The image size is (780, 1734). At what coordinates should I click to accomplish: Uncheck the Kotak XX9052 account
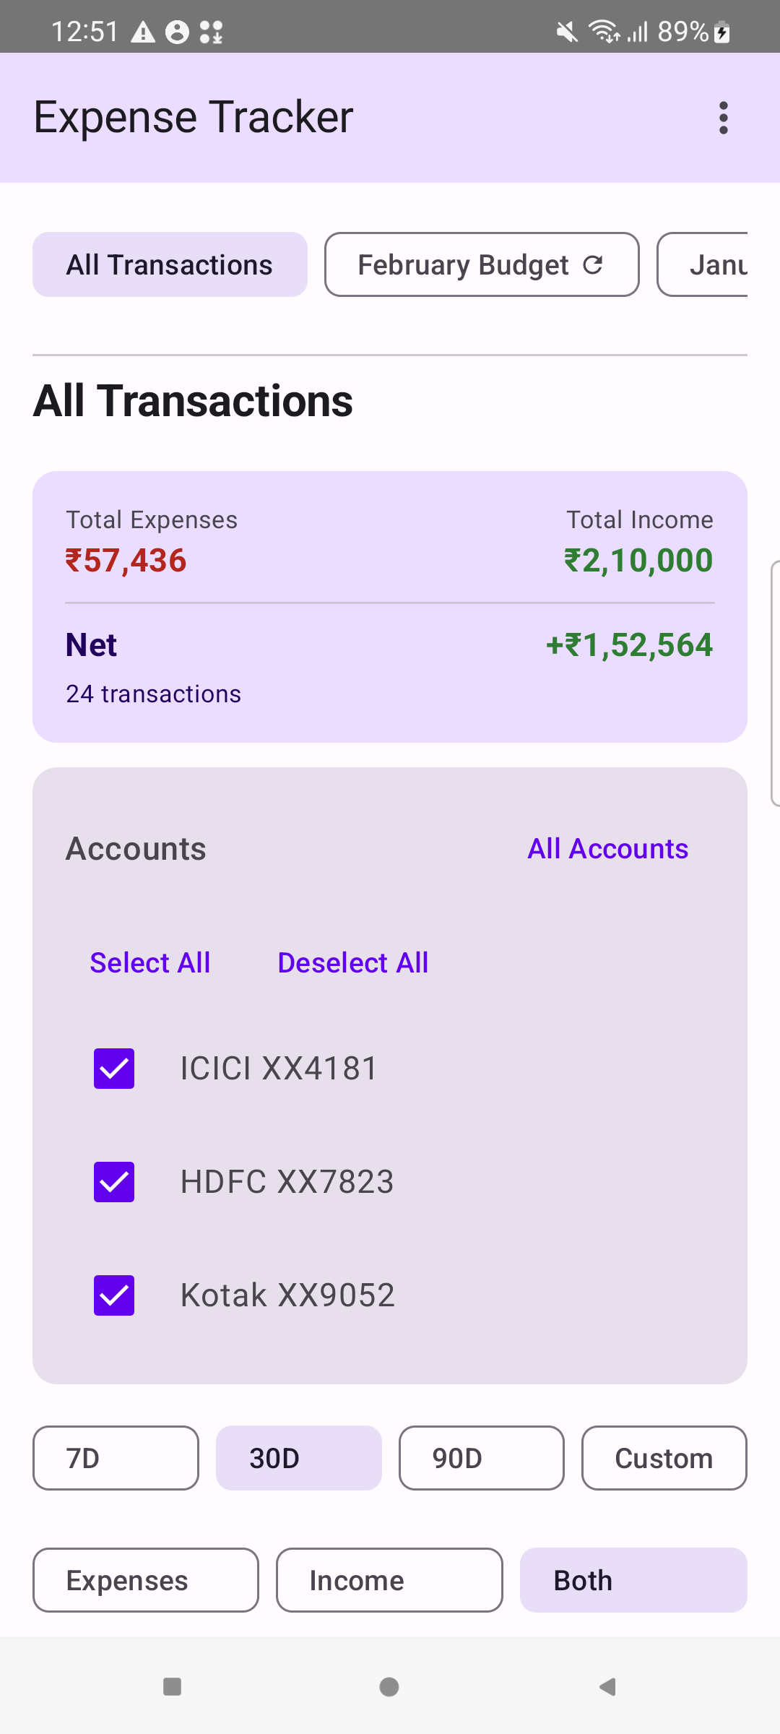[x=113, y=1295]
